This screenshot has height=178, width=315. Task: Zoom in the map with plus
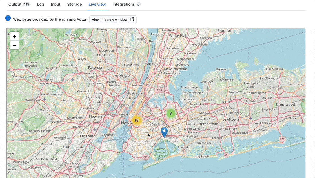pyautogui.click(x=14, y=37)
